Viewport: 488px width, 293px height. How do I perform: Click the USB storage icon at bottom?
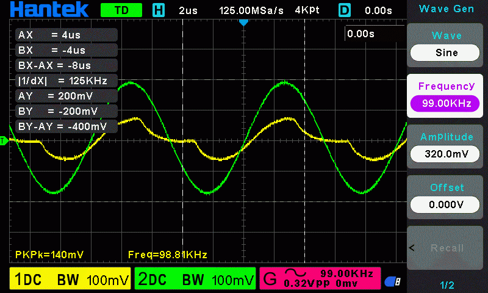click(x=393, y=281)
